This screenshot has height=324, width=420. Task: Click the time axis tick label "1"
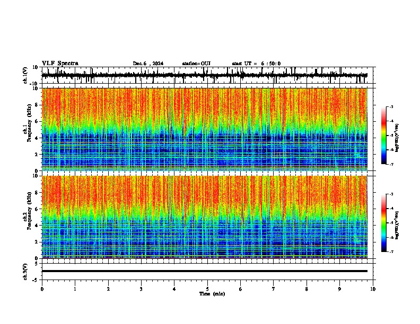[x=75, y=289]
